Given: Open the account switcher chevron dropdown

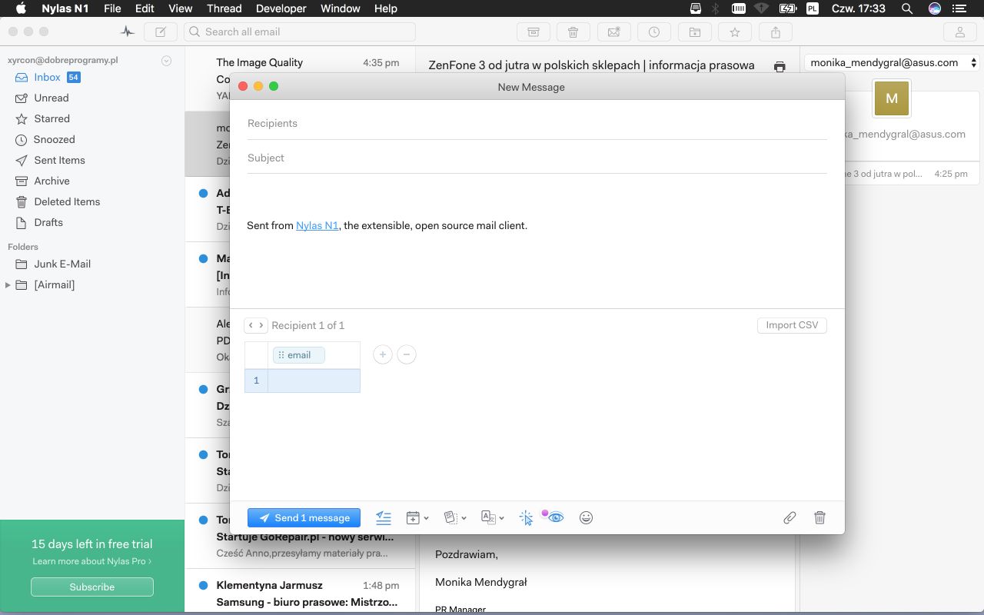Looking at the screenshot, I should (x=166, y=61).
